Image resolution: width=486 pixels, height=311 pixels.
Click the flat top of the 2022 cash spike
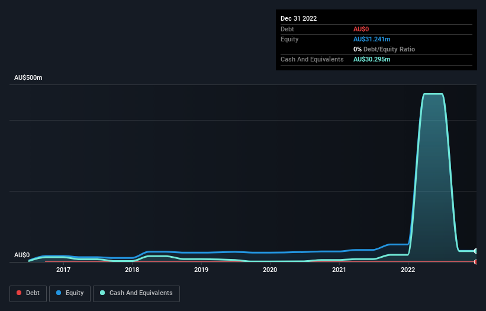pos(433,93)
